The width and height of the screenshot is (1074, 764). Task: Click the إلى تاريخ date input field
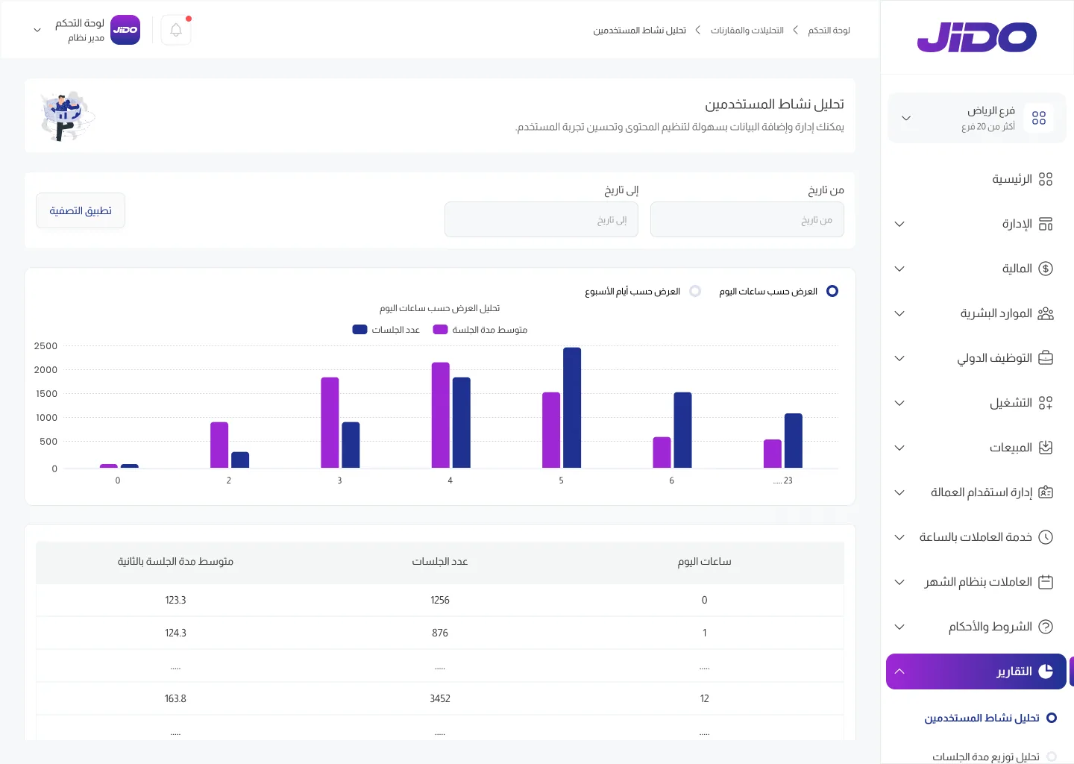point(541,219)
